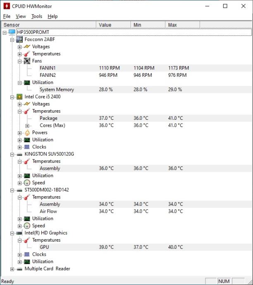Screen dimensions: 253x285
Task: Expand Foxconn Voltages section
Action: (x=20, y=47)
